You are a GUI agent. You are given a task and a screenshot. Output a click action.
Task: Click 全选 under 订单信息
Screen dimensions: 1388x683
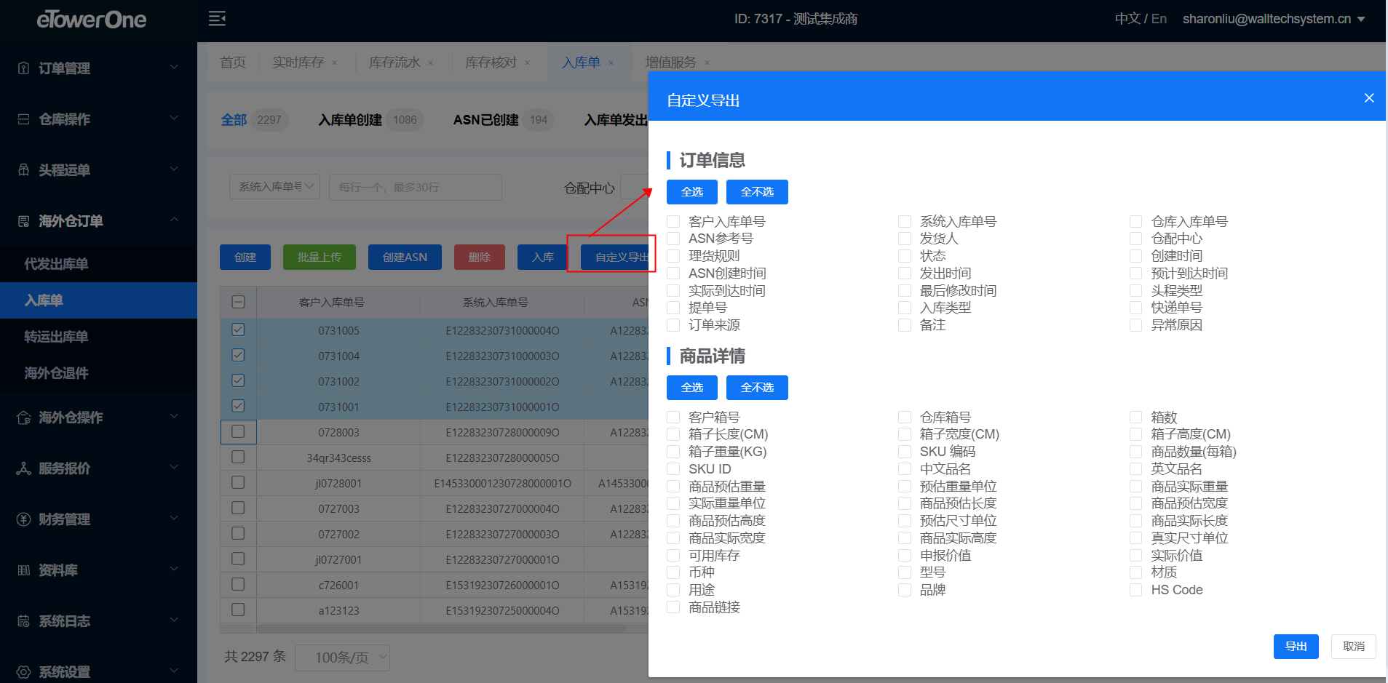tap(692, 192)
